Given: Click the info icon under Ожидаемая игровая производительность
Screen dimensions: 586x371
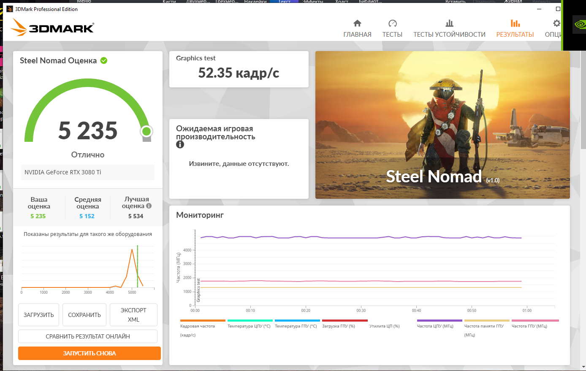Looking at the screenshot, I should [x=180, y=144].
